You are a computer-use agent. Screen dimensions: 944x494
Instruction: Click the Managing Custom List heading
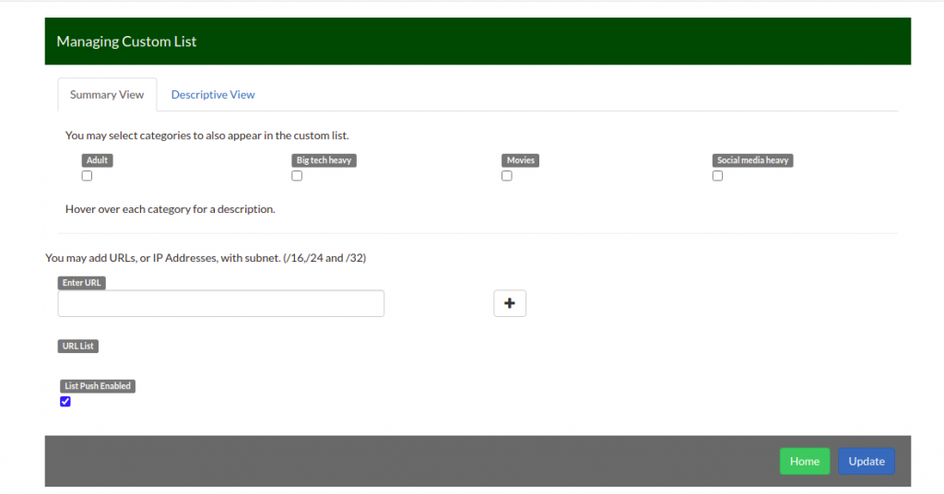coord(126,41)
